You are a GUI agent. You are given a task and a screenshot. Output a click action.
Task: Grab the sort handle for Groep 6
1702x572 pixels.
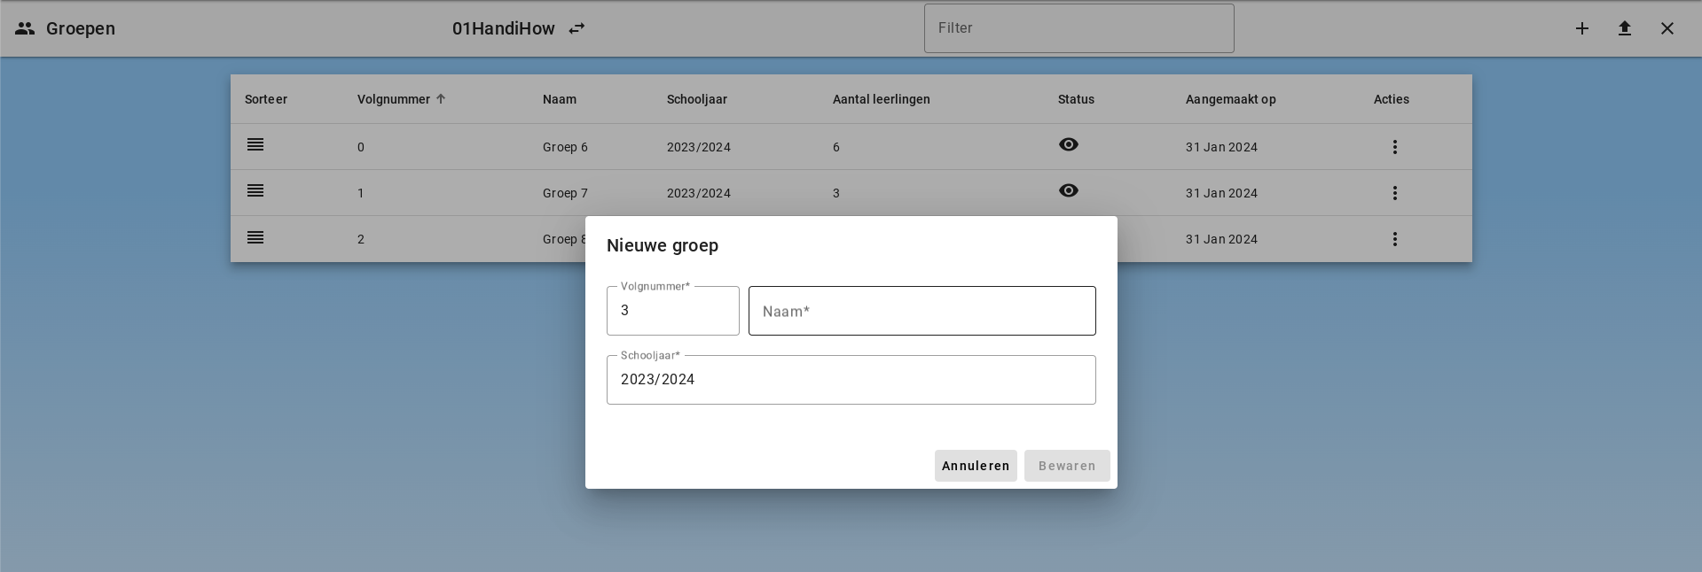(x=255, y=145)
